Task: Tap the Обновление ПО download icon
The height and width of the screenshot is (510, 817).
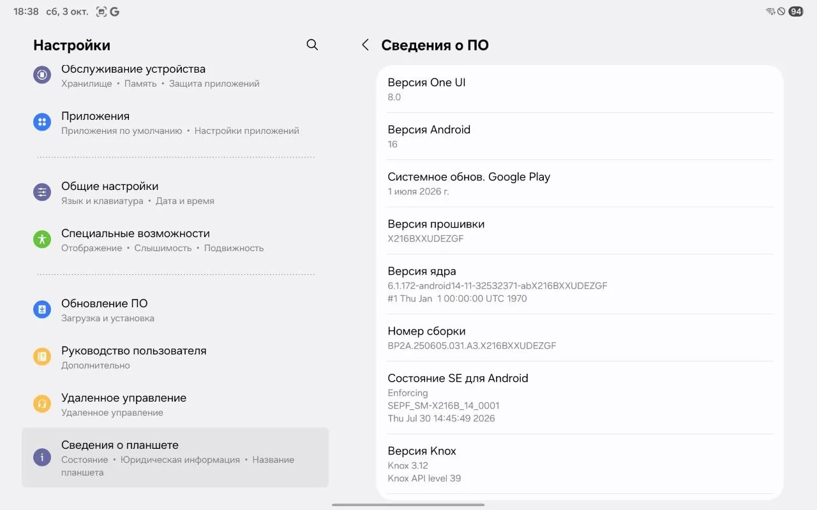Action: pyautogui.click(x=42, y=310)
